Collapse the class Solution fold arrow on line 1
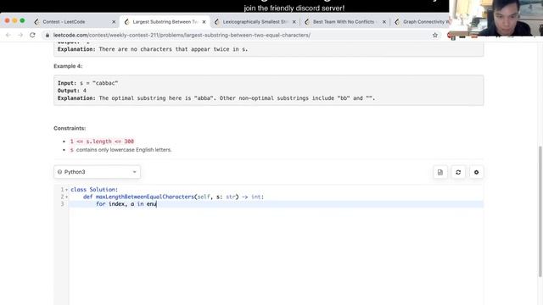The width and height of the screenshot is (543, 305). click(x=66, y=190)
